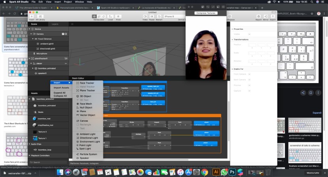This screenshot has height=177, width=328.
Task: Click the placer row's anchor icon
Action: point(66,63)
